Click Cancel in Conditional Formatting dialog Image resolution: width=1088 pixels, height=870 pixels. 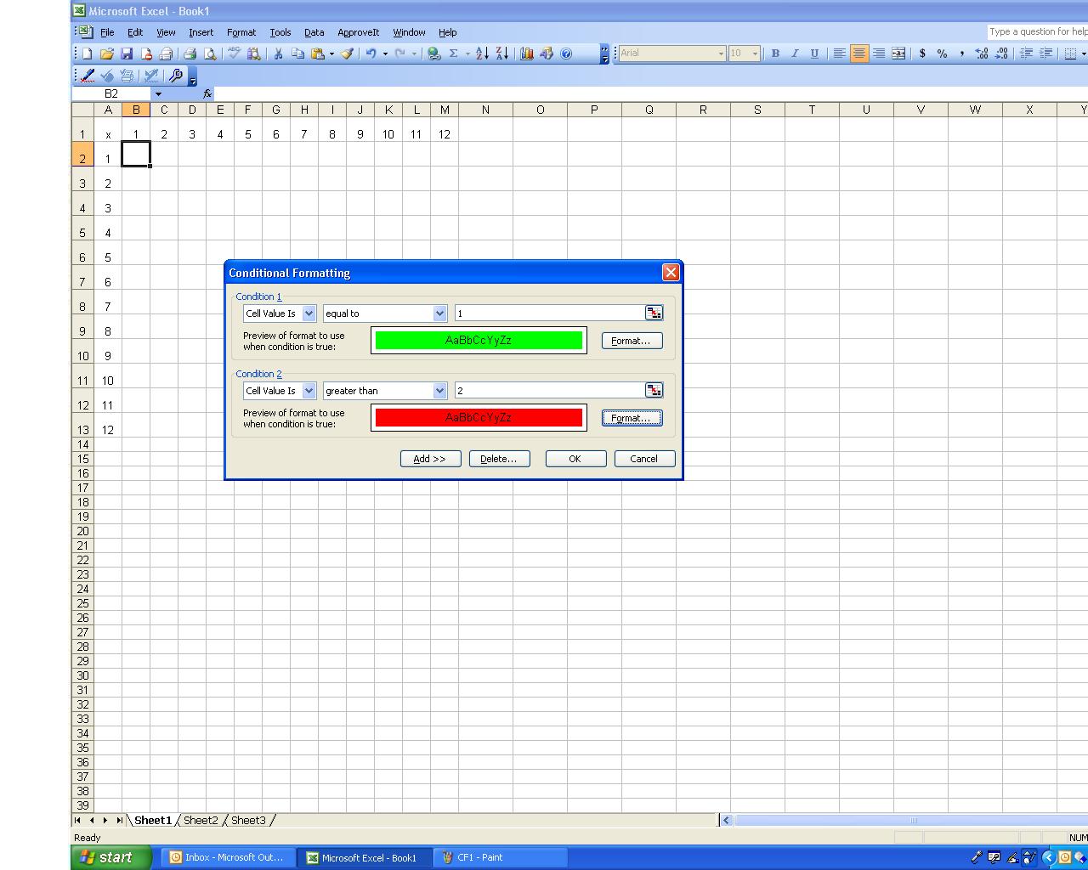pyautogui.click(x=644, y=459)
